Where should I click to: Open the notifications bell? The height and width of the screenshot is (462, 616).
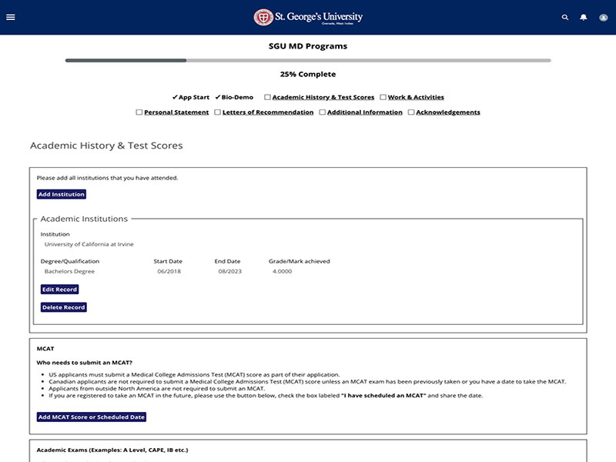tap(584, 17)
